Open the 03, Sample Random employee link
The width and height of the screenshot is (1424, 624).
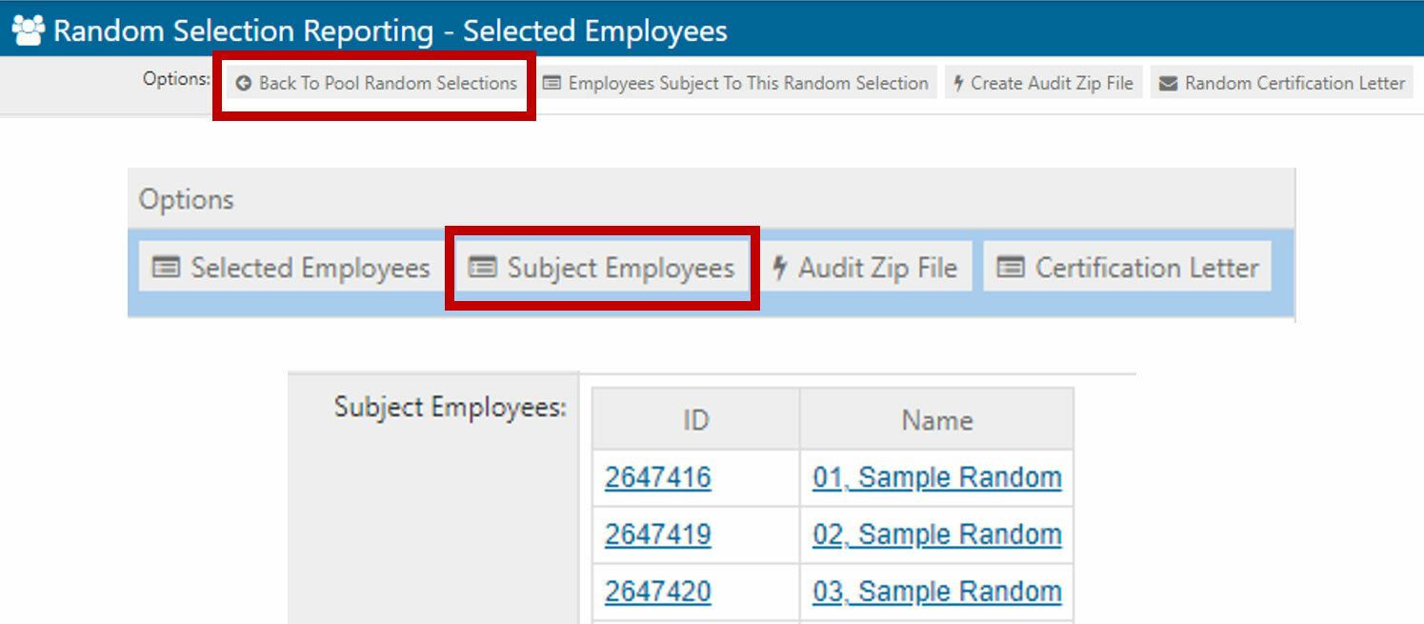pyautogui.click(x=936, y=592)
